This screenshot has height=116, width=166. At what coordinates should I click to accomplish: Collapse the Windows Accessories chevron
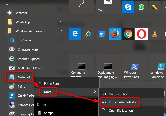[61, 31]
